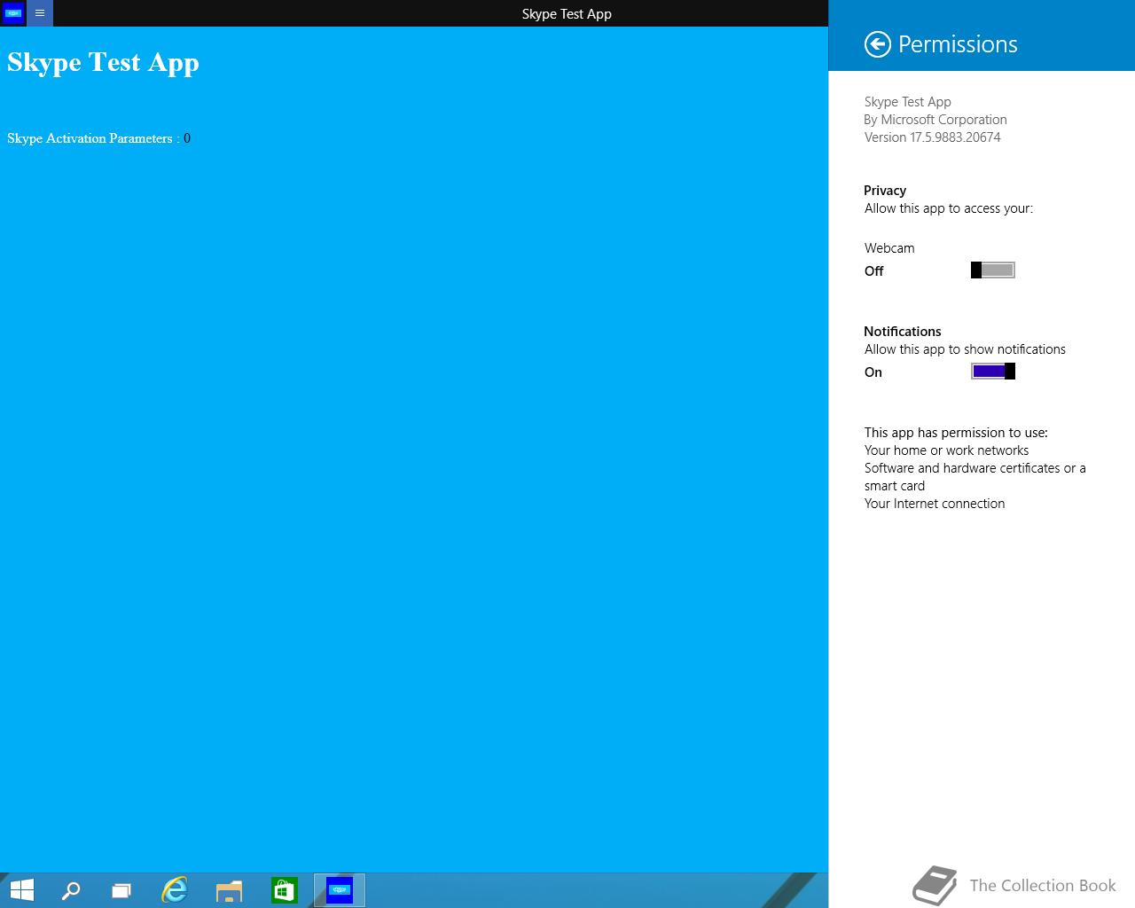Click the 'Version 17.5.9883.20674' text
The image size is (1135, 908).
[933, 137]
